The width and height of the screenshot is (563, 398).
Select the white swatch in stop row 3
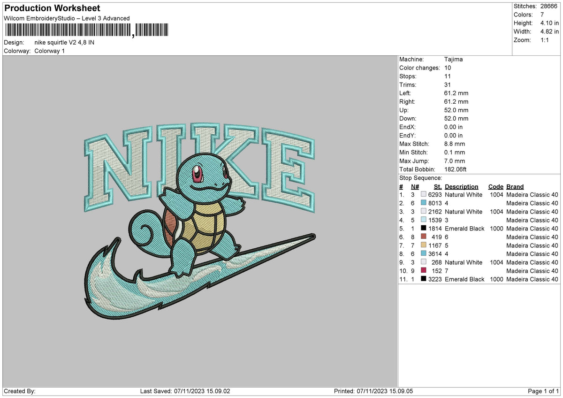[424, 211]
